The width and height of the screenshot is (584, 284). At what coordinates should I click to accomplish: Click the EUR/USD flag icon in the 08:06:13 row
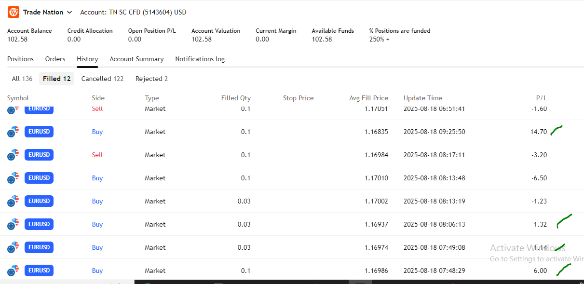click(x=13, y=224)
